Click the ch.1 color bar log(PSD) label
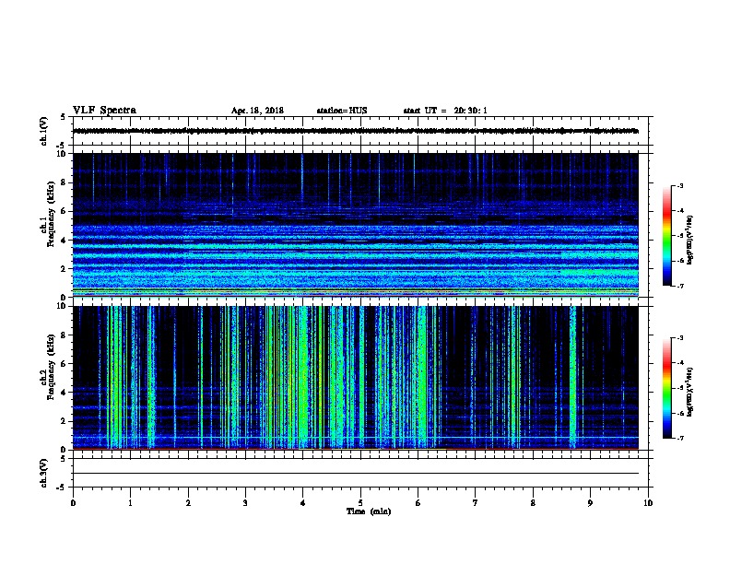The width and height of the screenshot is (730, 564). tap(689, 240)
